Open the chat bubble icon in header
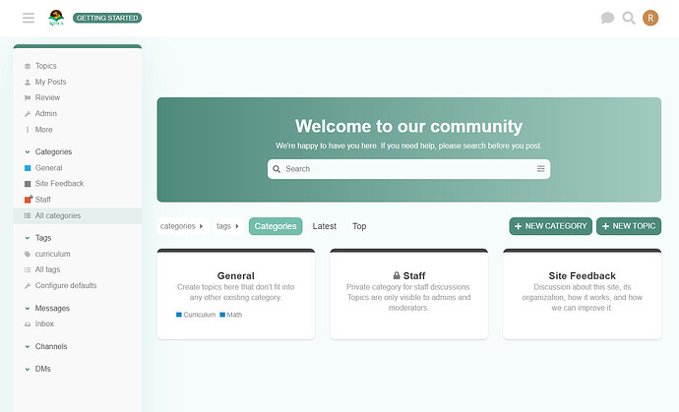The image size is (679, 412). coord(607,18)
